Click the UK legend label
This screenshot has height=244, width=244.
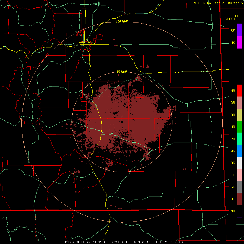(x=233, y=43)
